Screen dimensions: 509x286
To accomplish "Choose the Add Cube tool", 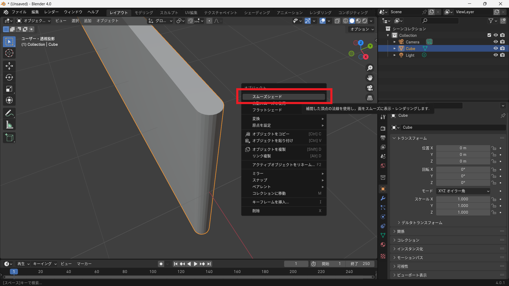I will (9, 138).
